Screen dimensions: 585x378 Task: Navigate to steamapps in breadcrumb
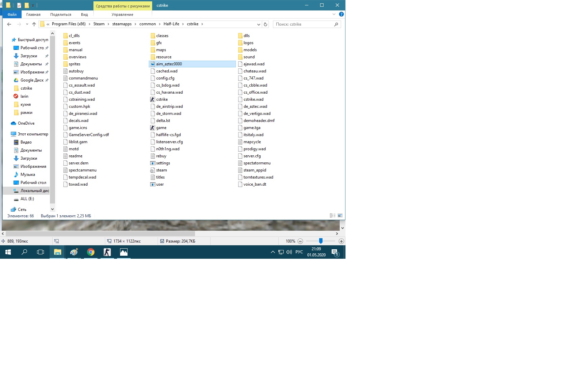tap(122, 24)
